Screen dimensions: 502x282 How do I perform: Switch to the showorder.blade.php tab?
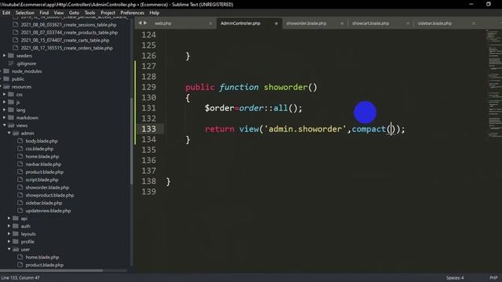[x=306, y=23]
